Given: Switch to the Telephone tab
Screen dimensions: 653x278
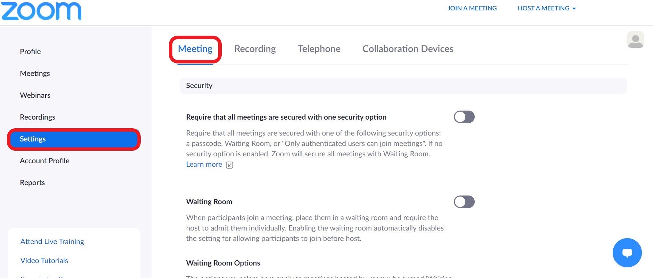Looking at the screenshot, I should tap(319, 49).
